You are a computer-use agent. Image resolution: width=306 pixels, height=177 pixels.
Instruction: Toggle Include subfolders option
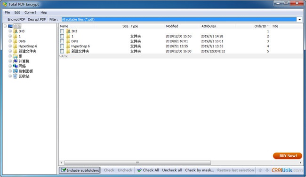point(80,170)
